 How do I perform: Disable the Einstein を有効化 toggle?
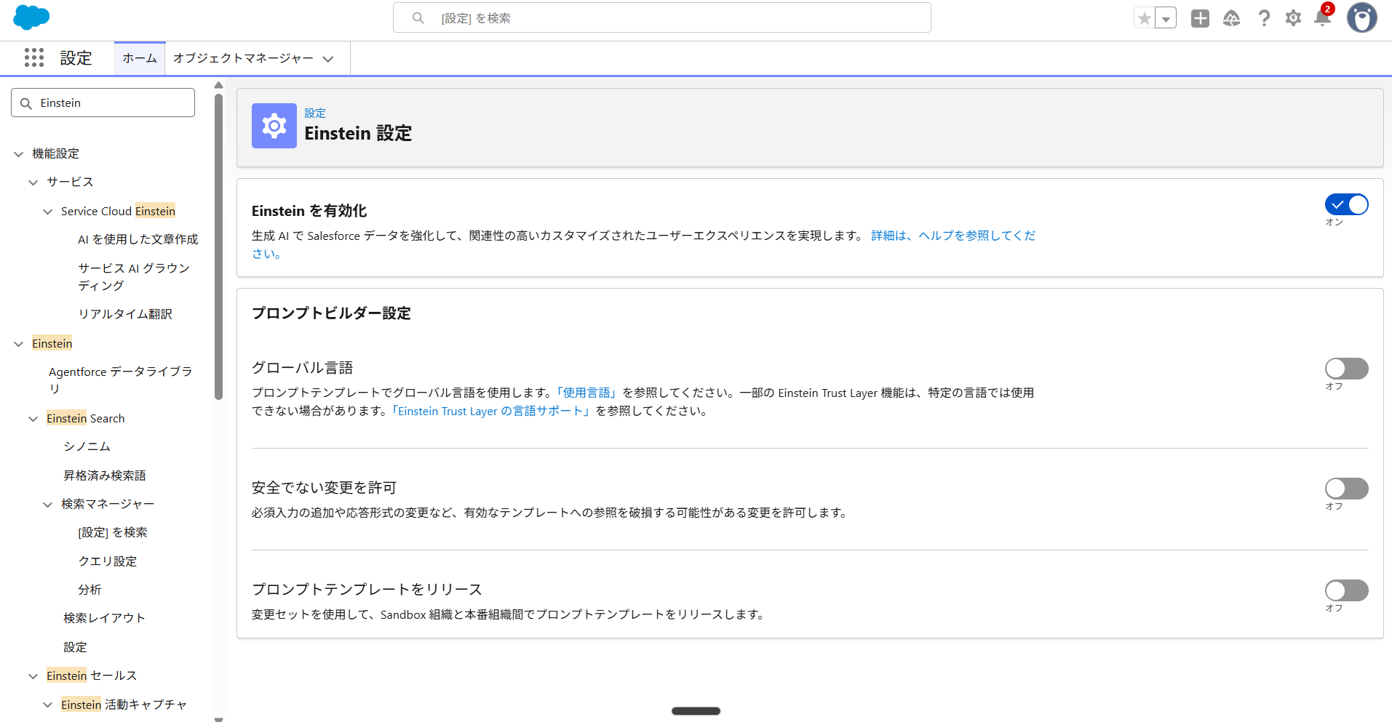(1346, 204)
